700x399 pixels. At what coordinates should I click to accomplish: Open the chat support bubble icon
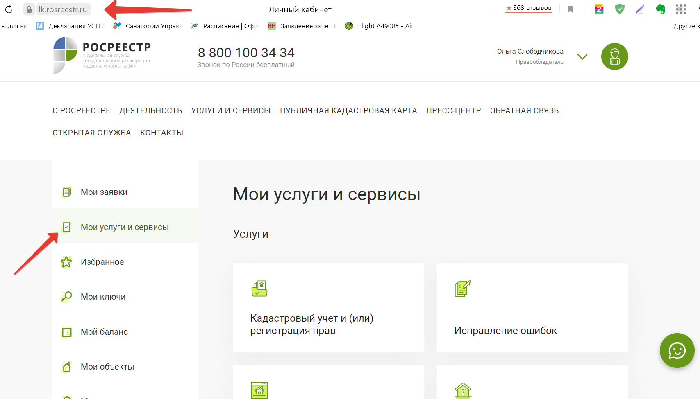pos(677,351)
